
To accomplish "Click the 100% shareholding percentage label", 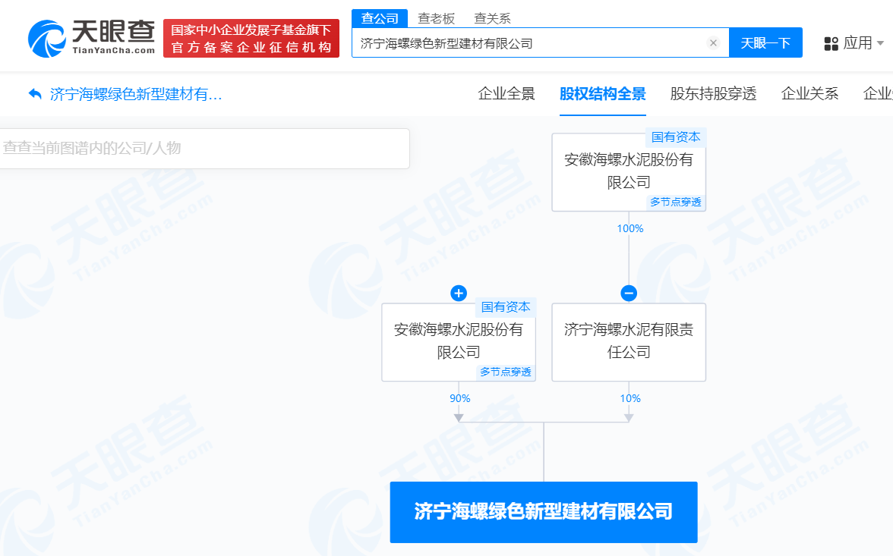I will pyautogui.click(x=629, y=228).
